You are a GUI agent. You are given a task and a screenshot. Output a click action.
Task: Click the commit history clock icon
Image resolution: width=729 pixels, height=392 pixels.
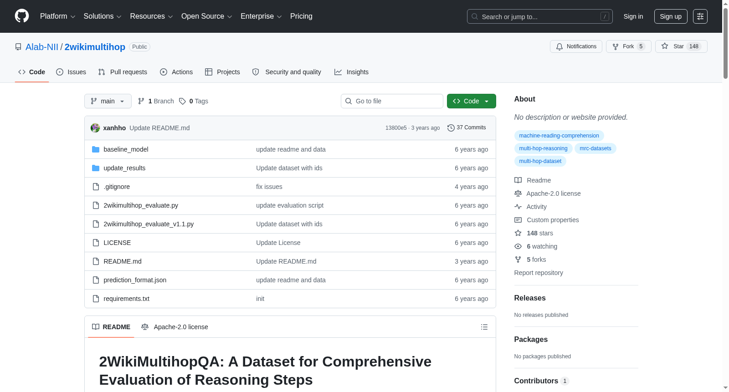point(451,128)
